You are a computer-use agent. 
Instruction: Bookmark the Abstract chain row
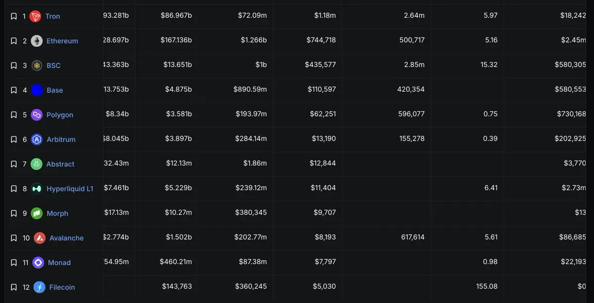tap(14, 164)
